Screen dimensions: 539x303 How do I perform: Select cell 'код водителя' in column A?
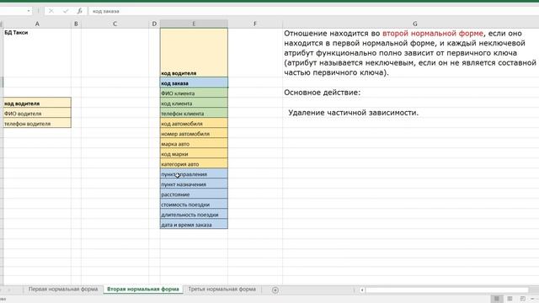click(37, 103)
